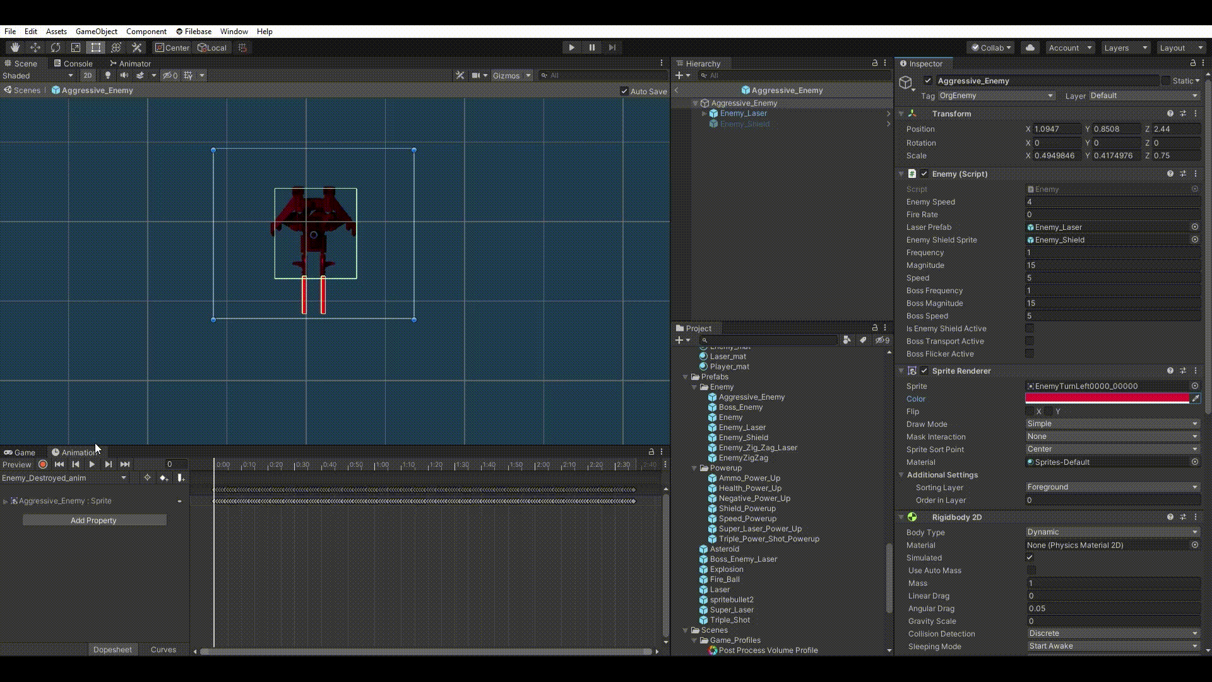Open the animation clip selector dropdown
Screen dimensions: 1212x682
pos(64,478)
